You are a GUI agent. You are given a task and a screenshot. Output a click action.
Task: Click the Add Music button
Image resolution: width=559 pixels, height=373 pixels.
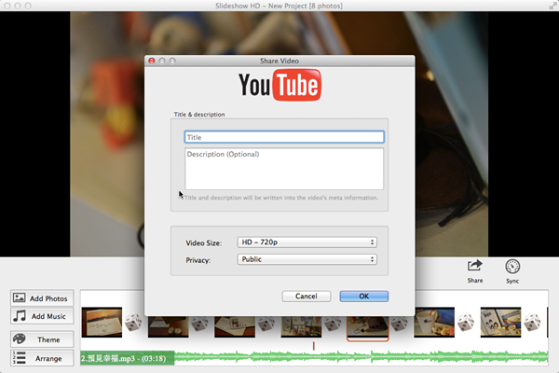(x=42, y=316)
